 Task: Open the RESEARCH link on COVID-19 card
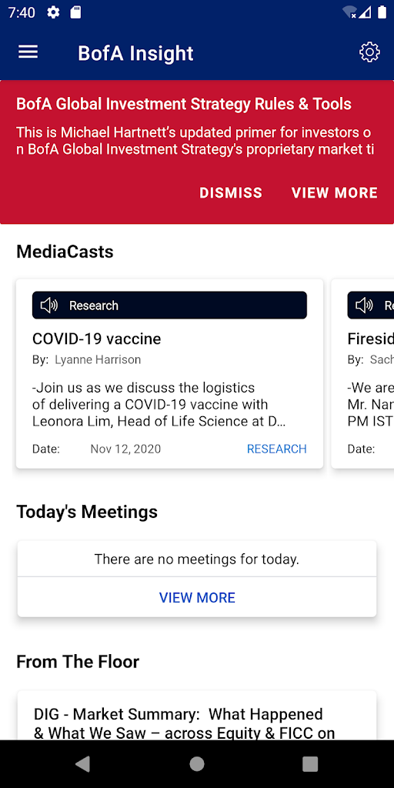click(276, 449)
